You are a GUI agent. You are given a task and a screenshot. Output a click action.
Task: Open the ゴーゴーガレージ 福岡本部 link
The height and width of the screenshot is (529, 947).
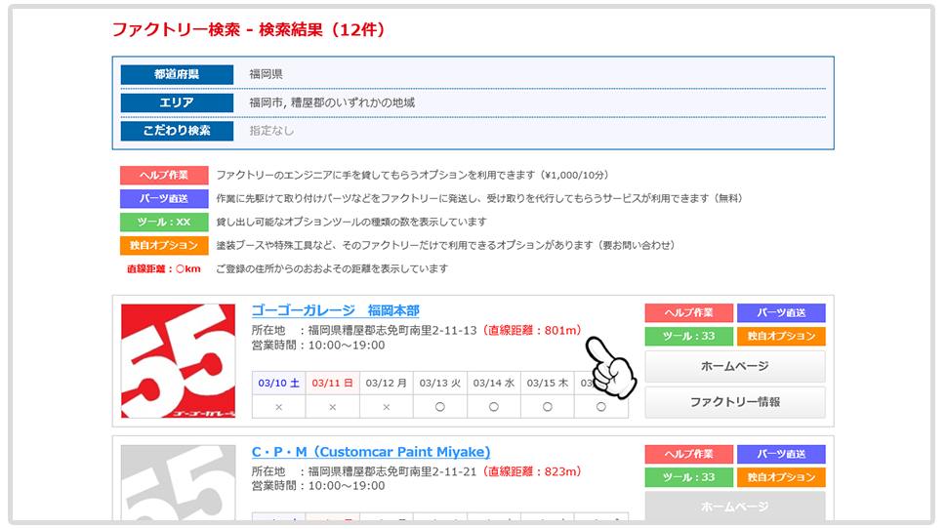point(335,310)
